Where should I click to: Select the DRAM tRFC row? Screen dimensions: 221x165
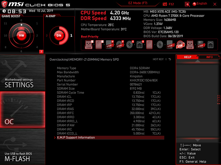click(109, 113)
